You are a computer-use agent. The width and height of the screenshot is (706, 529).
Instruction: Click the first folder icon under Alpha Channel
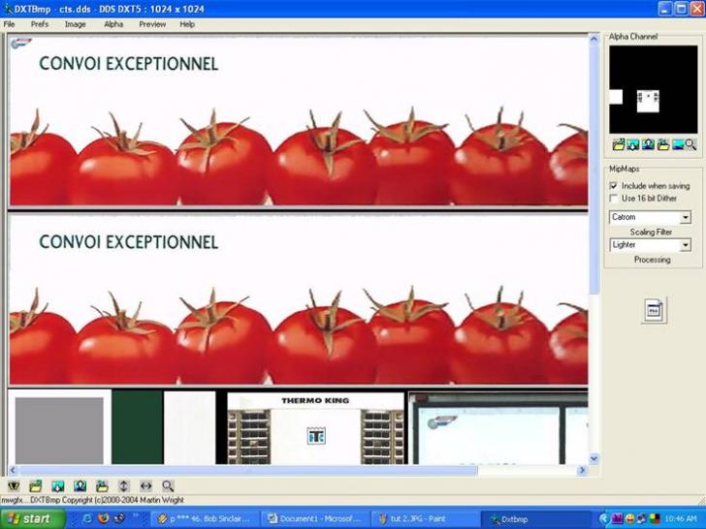(x=618, y=144)
